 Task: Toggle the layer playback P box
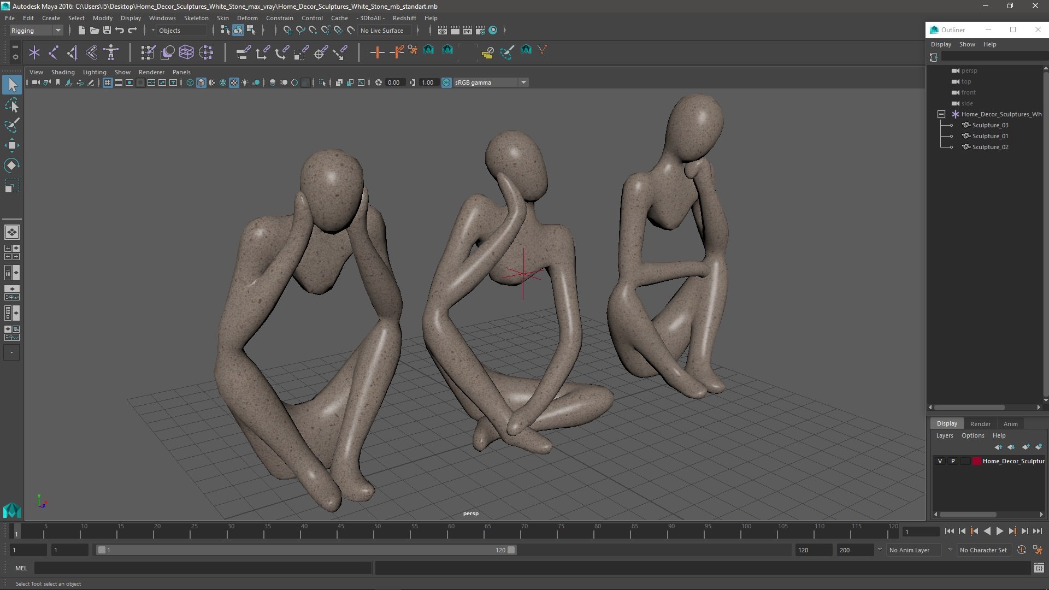[953, 461]
